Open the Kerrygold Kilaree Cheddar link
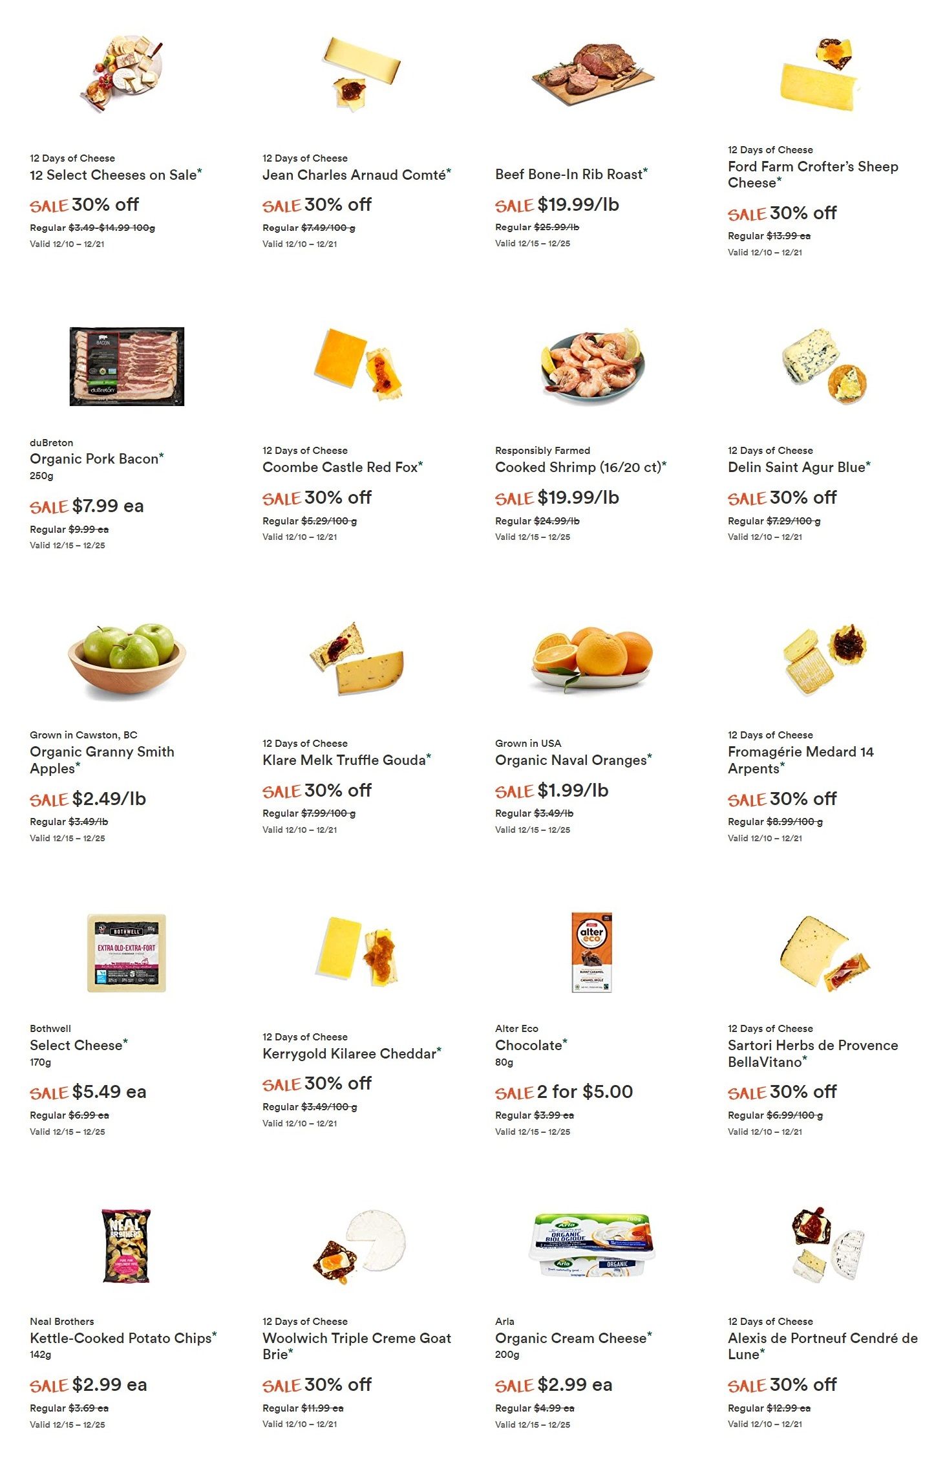Screen dimensions: 945x1473 [x=352, y=1053]
